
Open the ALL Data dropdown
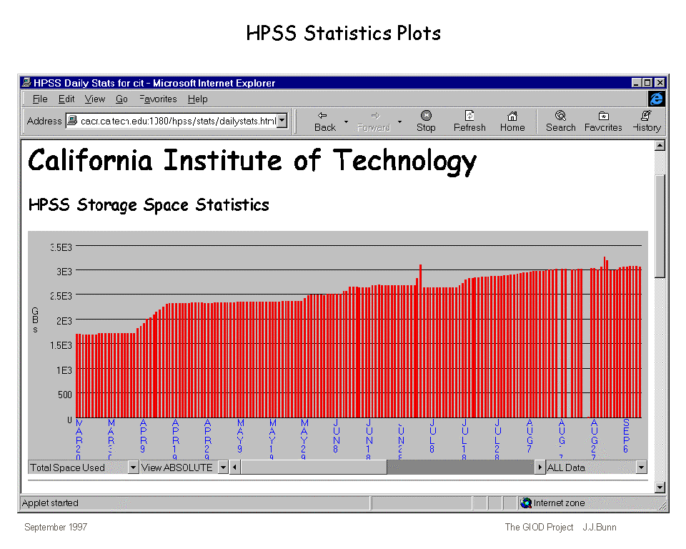[x=641, y=468]
